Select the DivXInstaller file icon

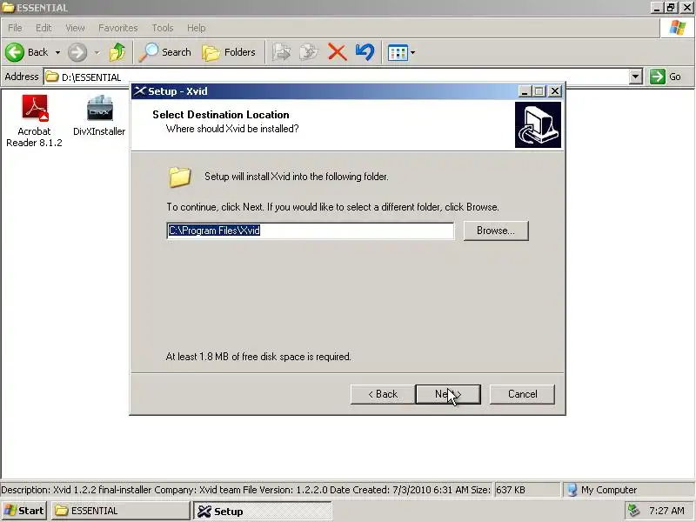point(99,116)
